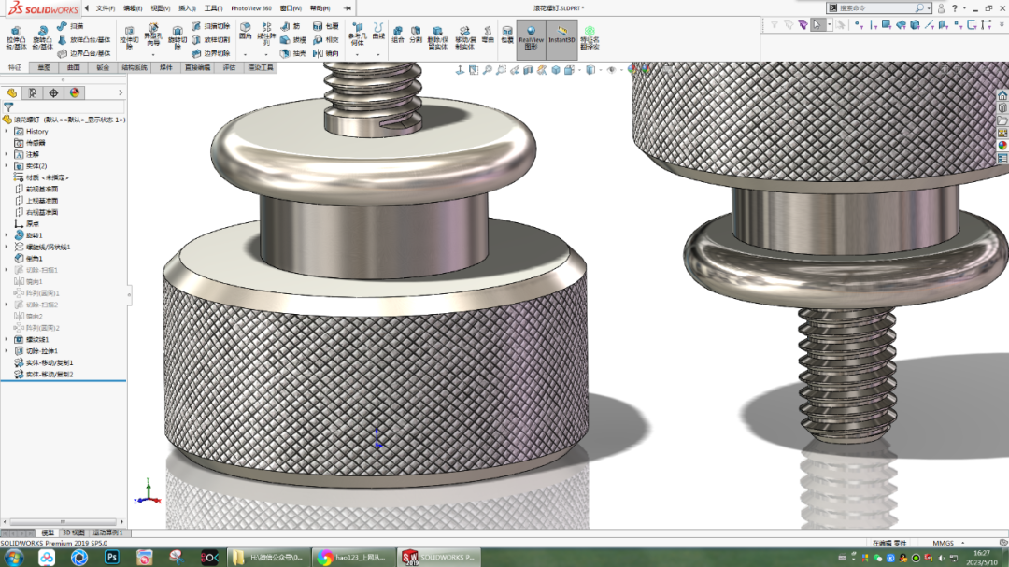
Task: Choose the Intersect (相交) tool
Action: pyautogui.click(x=326, y=40)
